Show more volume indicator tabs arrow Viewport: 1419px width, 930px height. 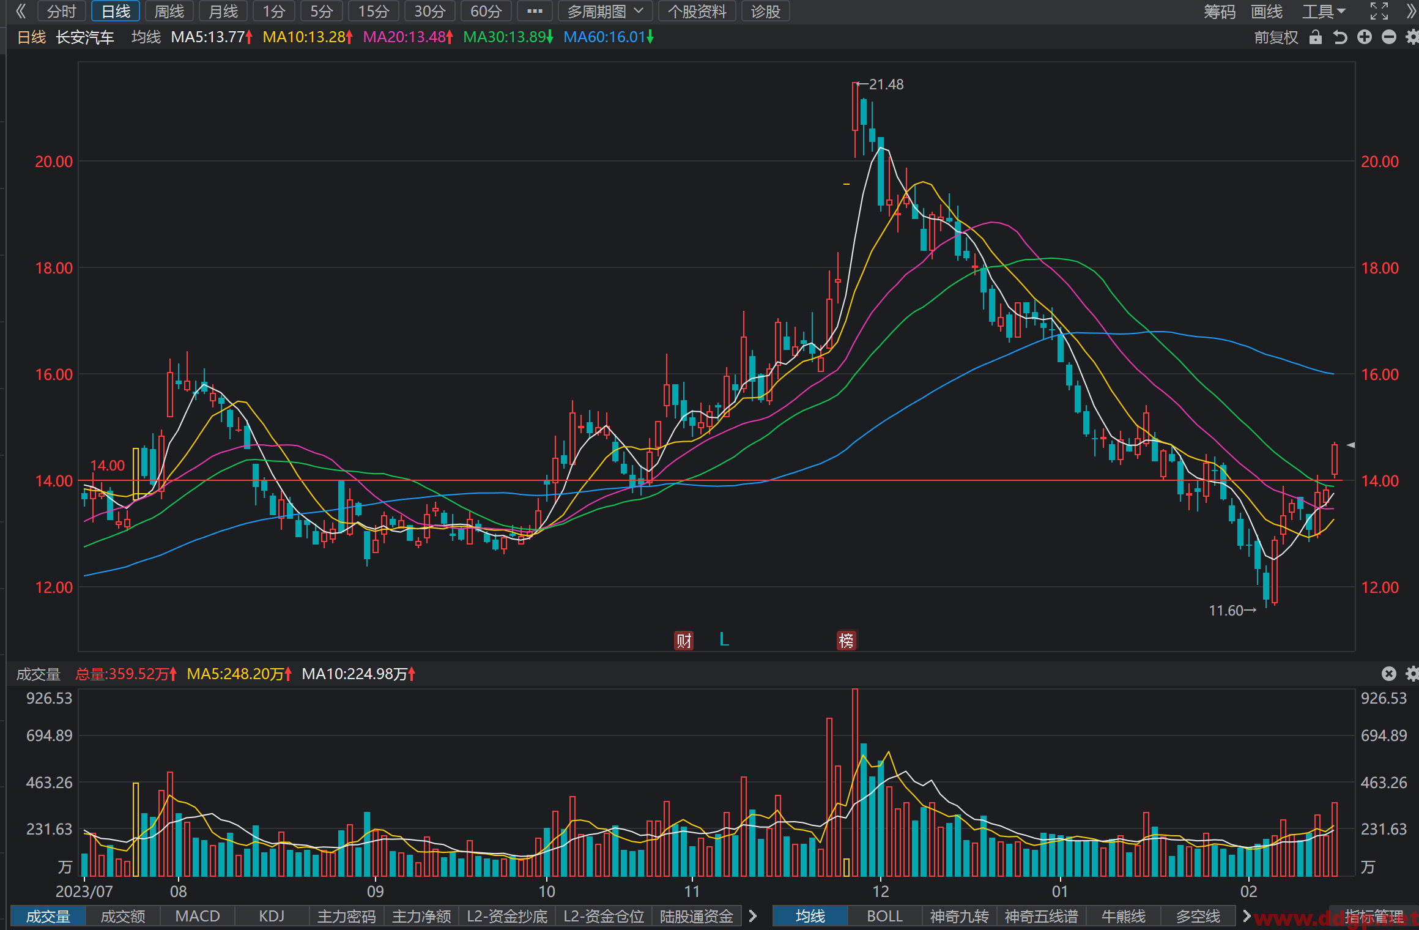[753, 916]
